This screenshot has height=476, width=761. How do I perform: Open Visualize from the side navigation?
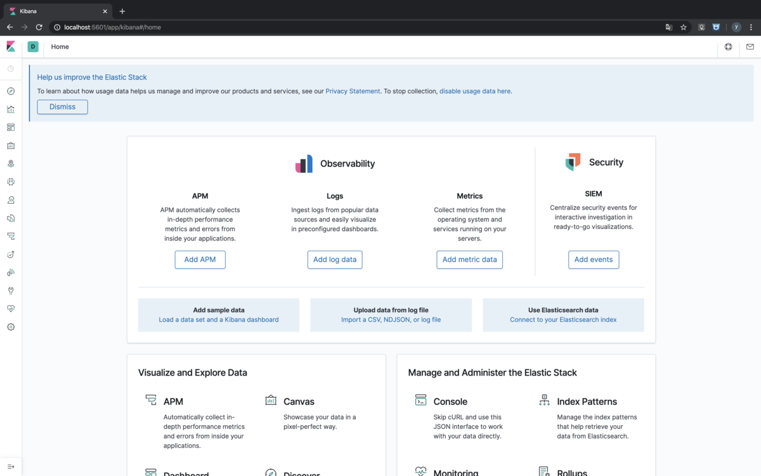pos(11,109)
